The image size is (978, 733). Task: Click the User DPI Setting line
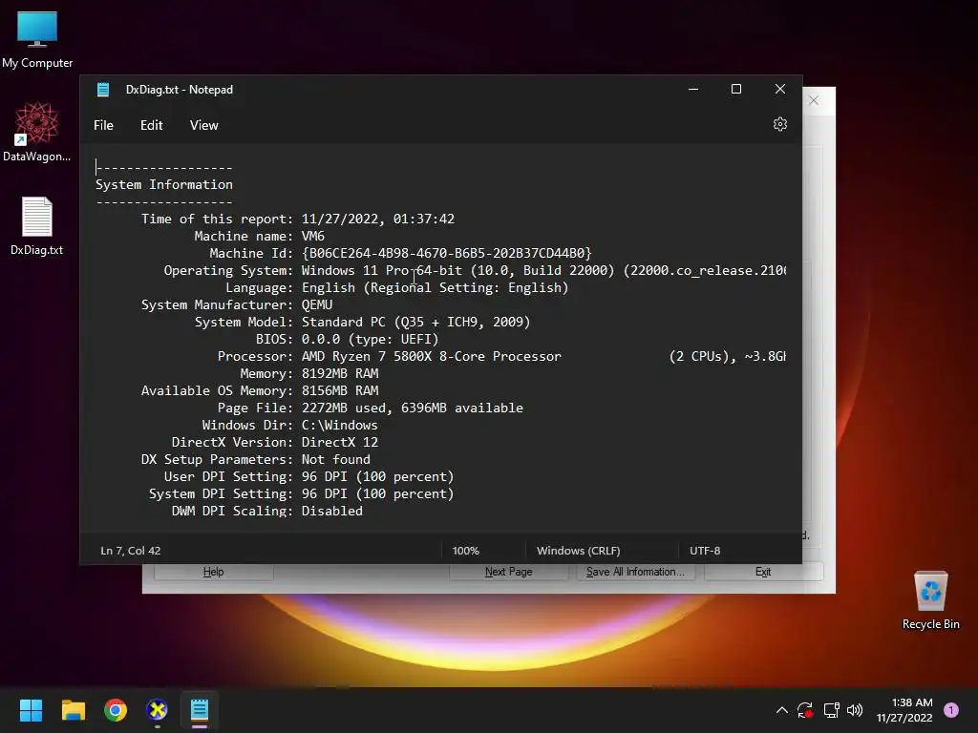[x=308, y=476]
